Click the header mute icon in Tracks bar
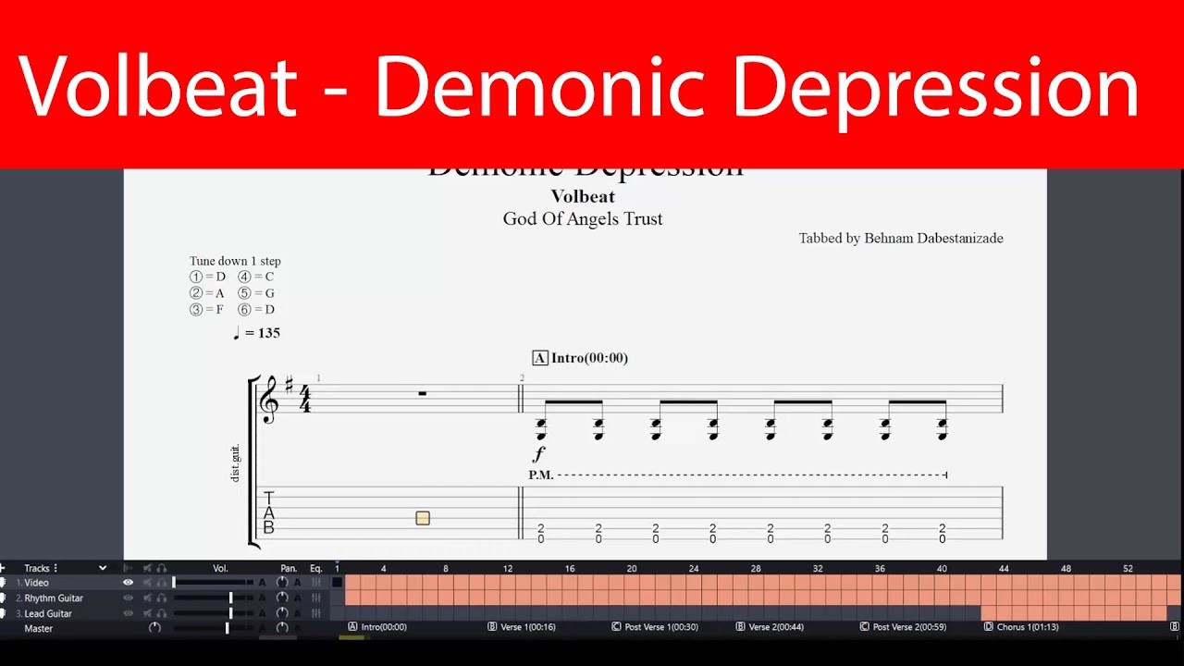The width and height of the screenshot is (1184, 666). [x=147, y=568]
